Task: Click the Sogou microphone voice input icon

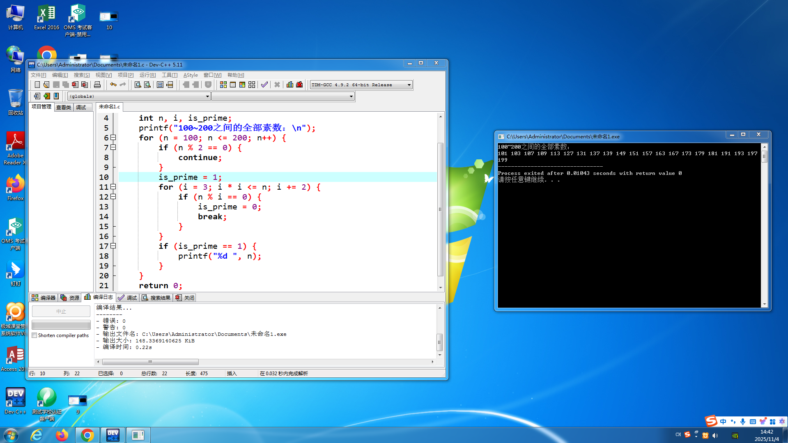Action: coord(743,422)
